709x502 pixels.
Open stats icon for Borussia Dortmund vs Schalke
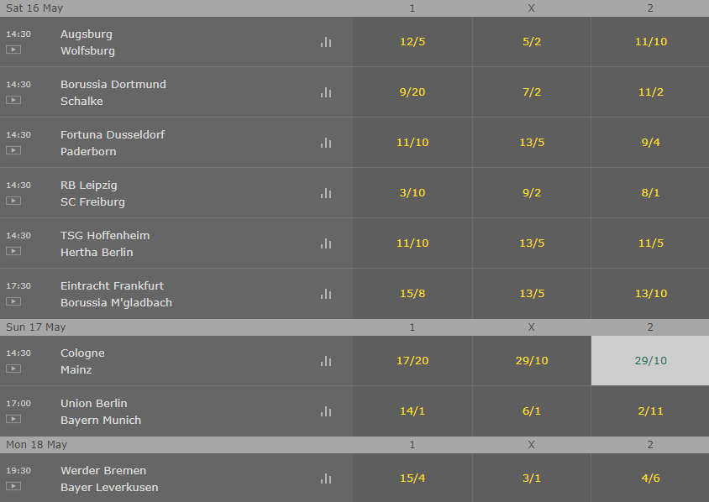(326, 92)
